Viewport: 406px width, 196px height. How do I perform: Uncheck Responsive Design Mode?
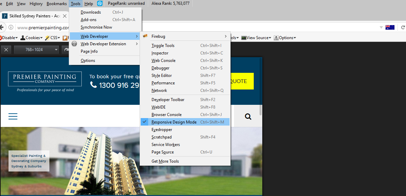[174, 122]
